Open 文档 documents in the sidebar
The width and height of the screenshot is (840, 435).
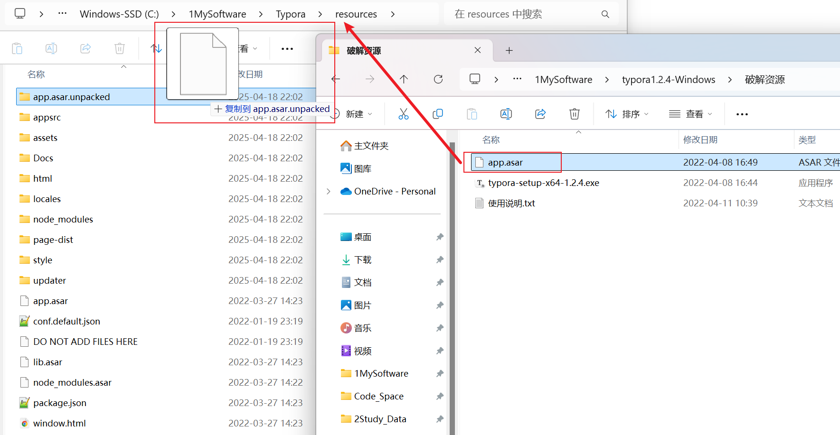pos(356,282)
